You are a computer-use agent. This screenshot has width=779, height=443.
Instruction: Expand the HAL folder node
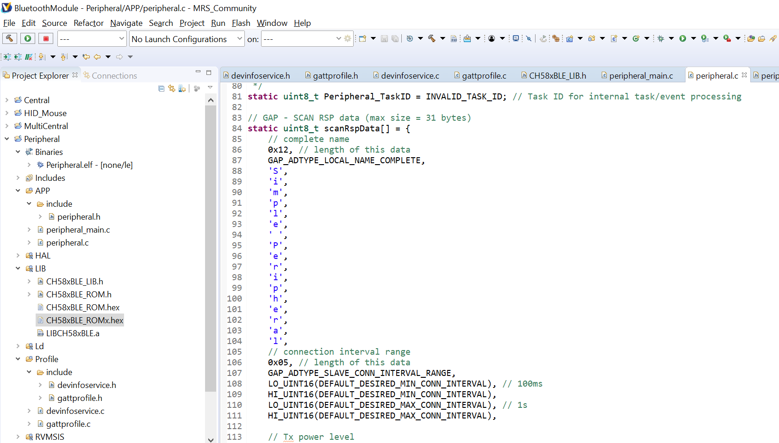18,255
